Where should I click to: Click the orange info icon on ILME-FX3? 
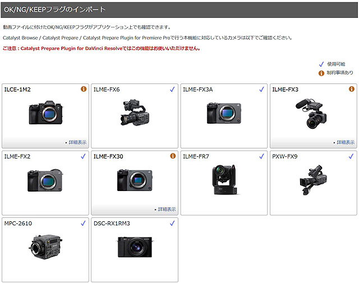tap(351, 89)
